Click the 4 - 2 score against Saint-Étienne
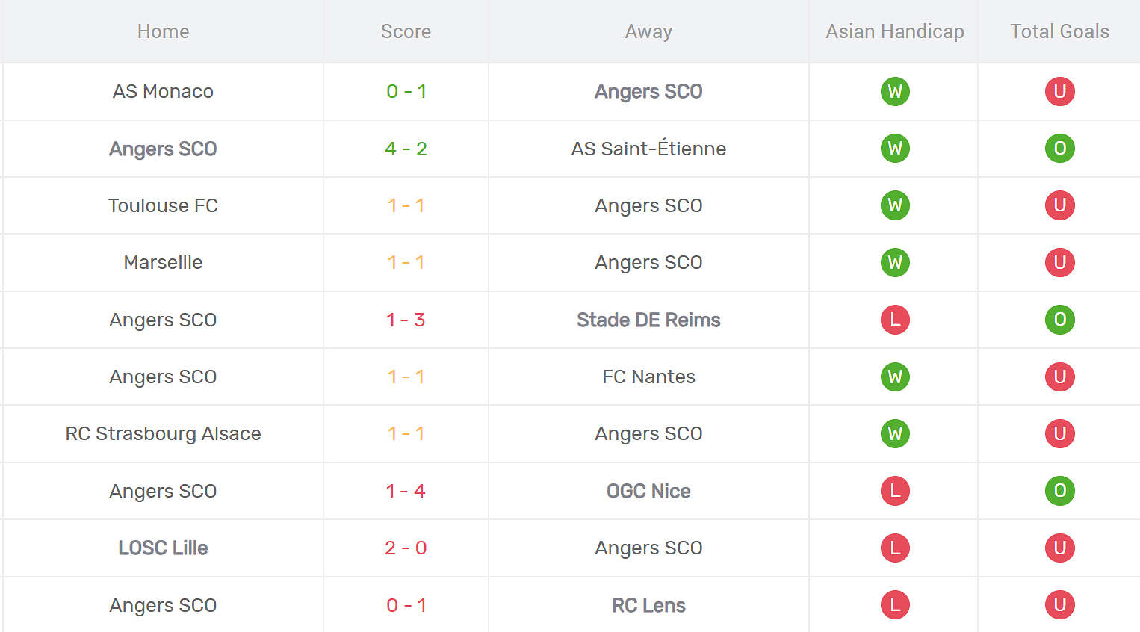This screenshot has height=632, width=1140. point(406,149)
